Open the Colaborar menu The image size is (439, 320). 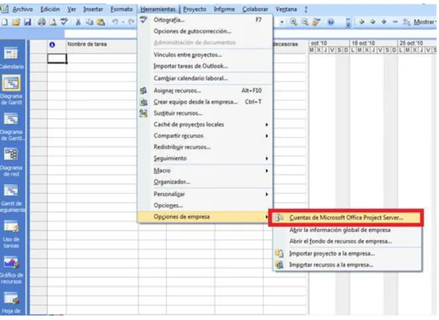(255, 9)
